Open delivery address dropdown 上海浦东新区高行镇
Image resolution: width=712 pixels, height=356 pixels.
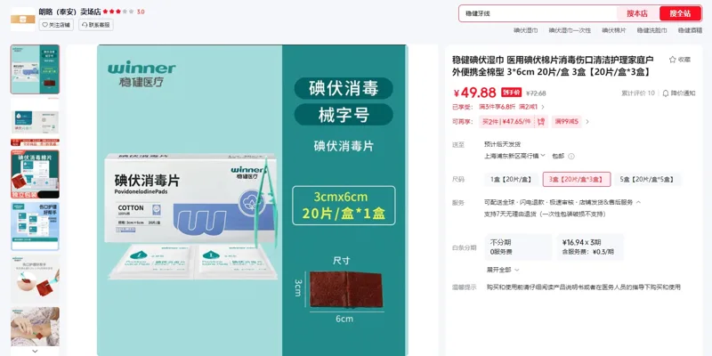[x=514, y=156]
